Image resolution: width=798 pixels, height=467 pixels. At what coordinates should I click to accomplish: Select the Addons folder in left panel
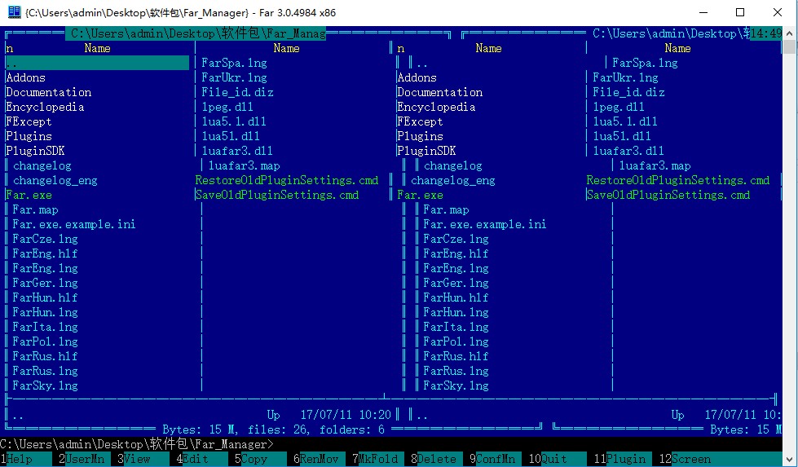tap(26, 77)
